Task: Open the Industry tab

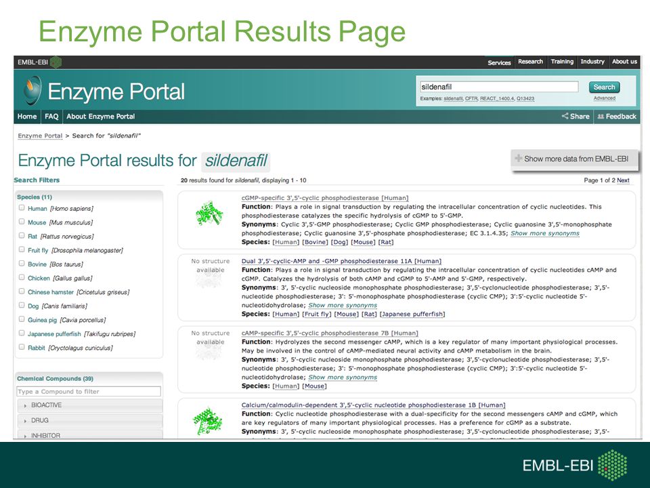Action: (592, 62)
